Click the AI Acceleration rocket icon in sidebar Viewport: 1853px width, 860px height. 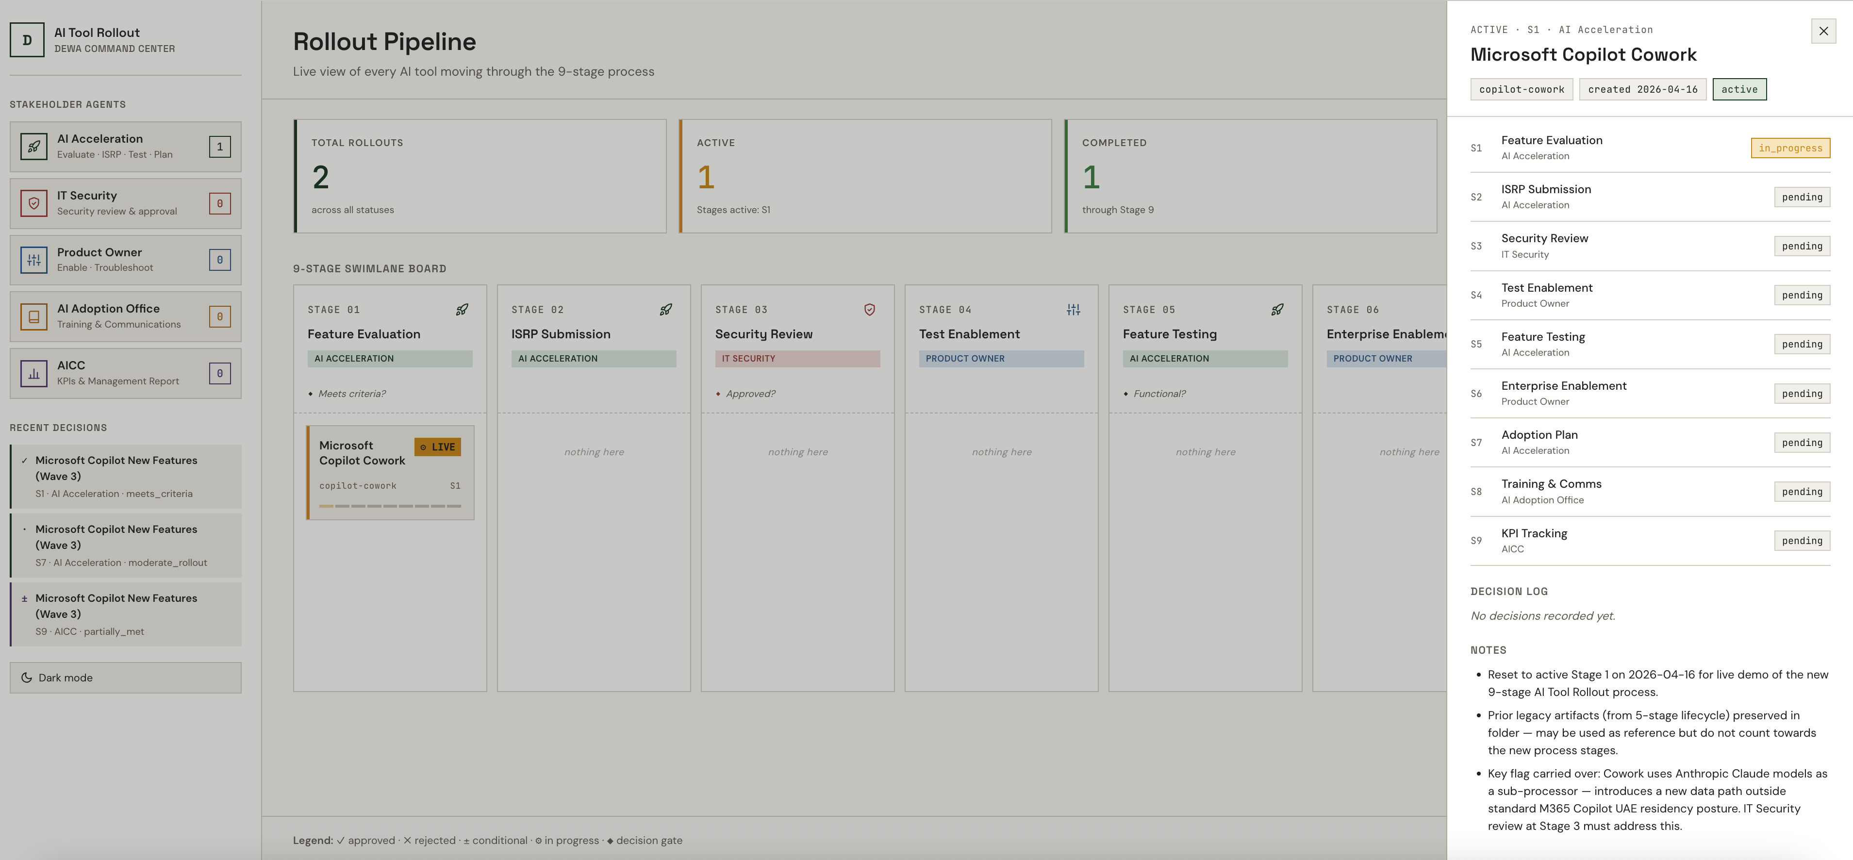point(34,147)
